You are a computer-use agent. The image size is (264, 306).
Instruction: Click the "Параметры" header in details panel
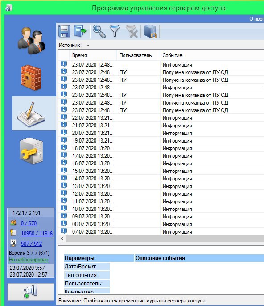point(99,258)
